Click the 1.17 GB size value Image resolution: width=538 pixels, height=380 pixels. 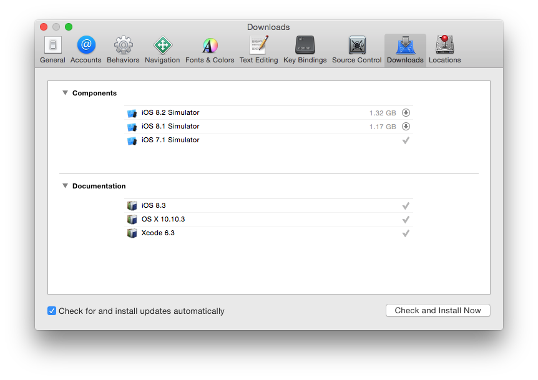pos(383,127)
